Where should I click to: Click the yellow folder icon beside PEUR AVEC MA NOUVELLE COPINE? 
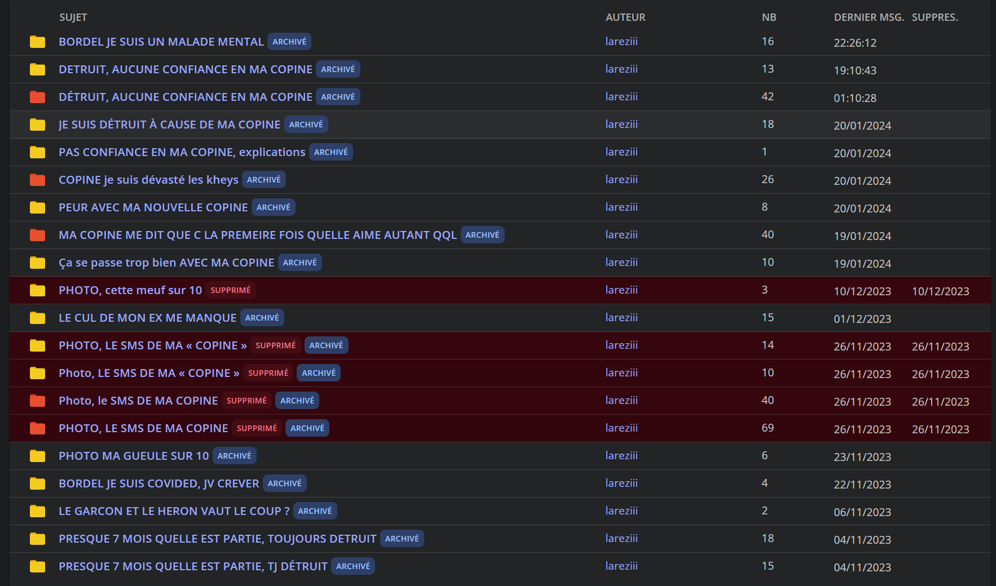(x=37, y=207)
